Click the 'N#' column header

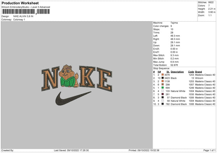[x=159, y=72]
